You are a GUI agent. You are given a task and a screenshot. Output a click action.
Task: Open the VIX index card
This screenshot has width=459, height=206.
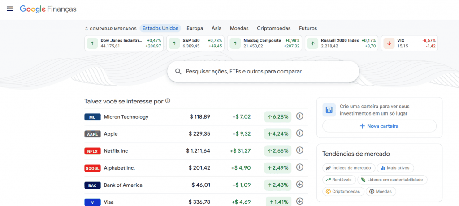(409, 43)
